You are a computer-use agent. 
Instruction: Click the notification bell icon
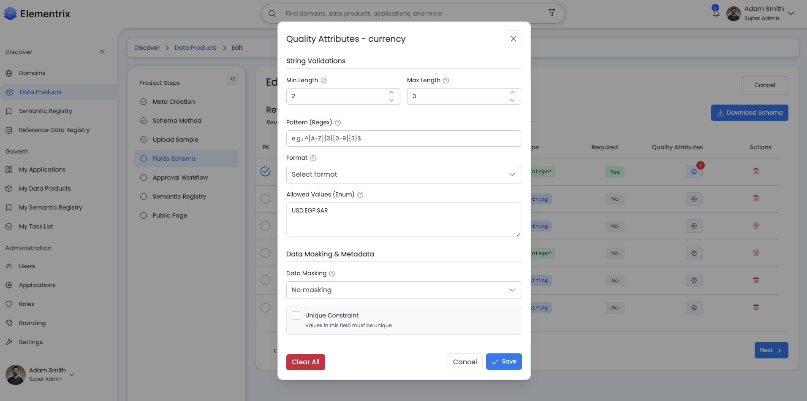716,13
